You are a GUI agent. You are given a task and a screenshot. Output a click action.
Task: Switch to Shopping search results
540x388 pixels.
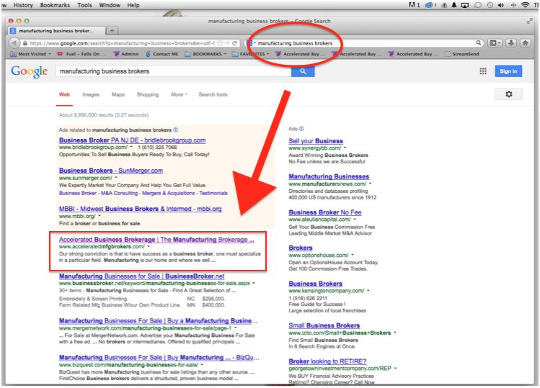pos(148,94)
